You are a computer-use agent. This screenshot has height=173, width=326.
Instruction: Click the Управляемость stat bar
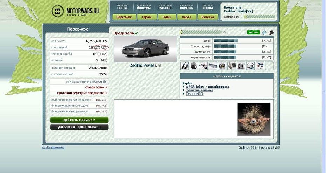pyautogui.click(x=225, y=57)
